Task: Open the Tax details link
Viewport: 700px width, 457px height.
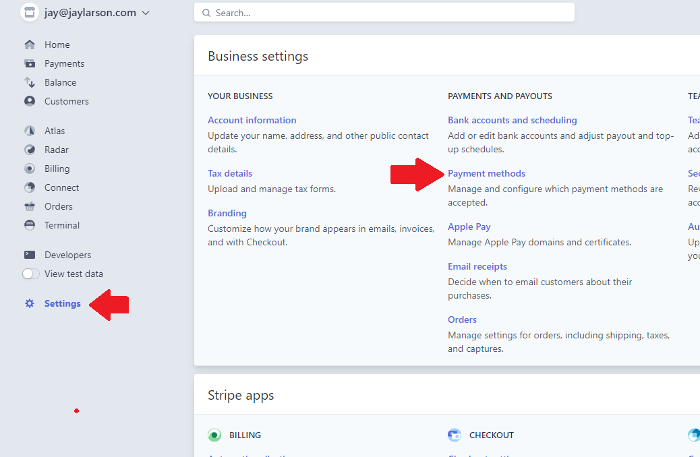Action: pos(230,173)
